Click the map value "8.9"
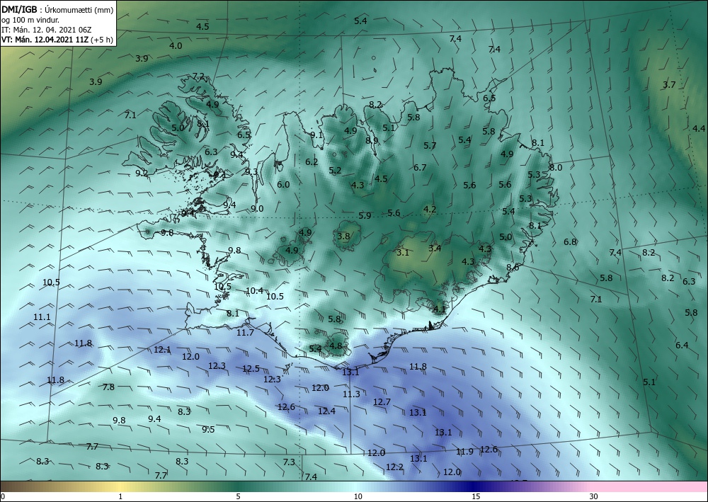 tap(372, 140)
